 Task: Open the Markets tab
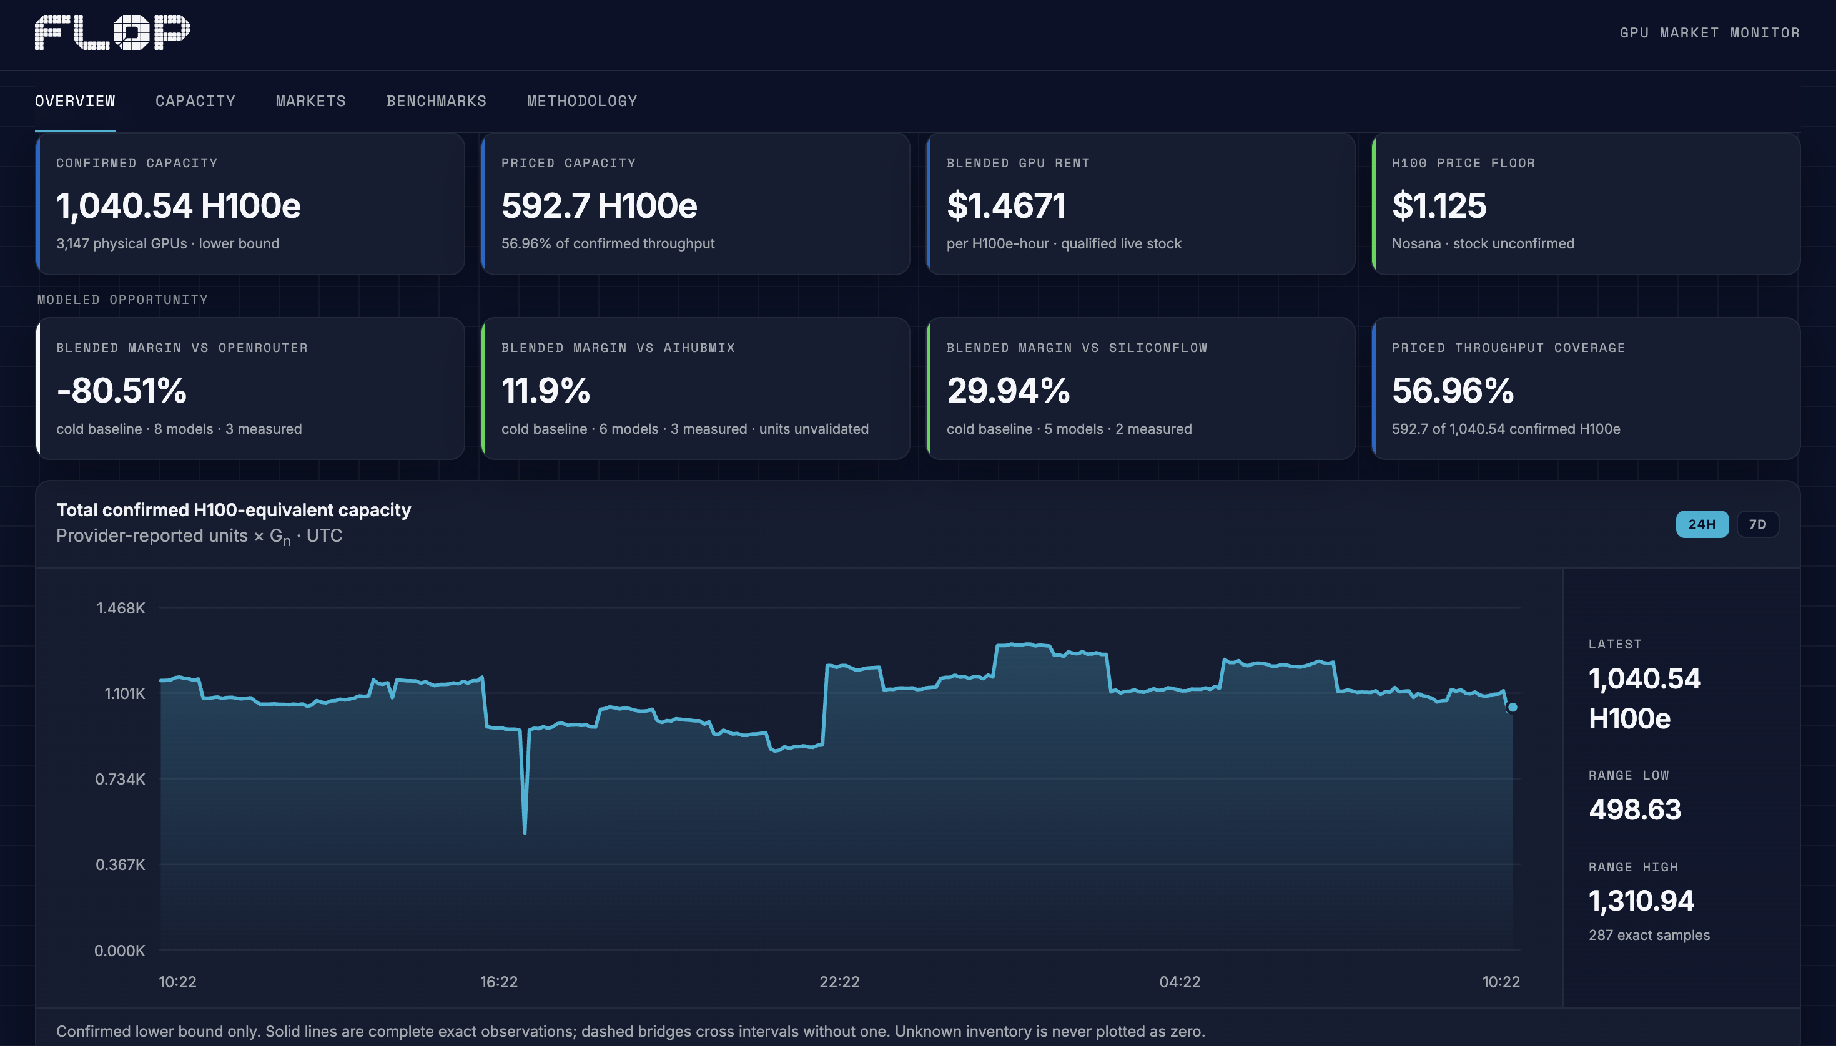point(310,101)
